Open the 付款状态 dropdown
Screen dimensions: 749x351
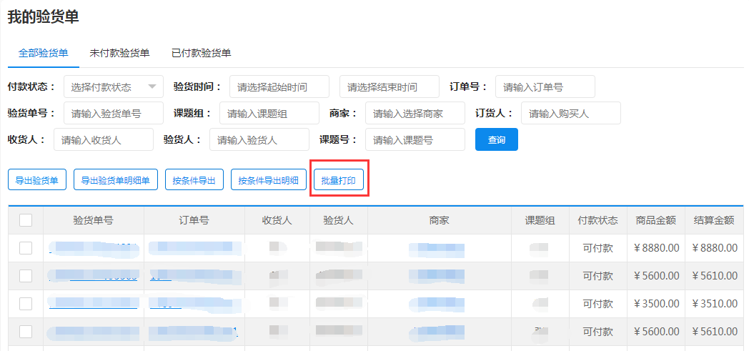click(x=113, y=86)
